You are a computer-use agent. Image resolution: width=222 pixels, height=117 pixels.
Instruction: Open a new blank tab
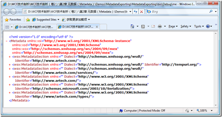(103, 27)
